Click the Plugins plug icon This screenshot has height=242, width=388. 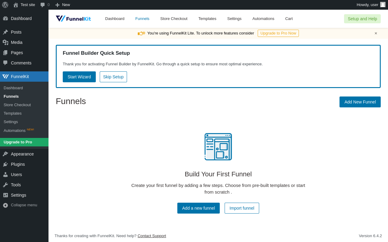[x=5, y=164]
